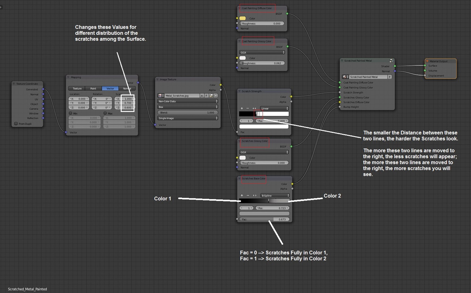Click the fake user F button on Image Texture
The height and width of the screenshot is (293, 471).
206,95
